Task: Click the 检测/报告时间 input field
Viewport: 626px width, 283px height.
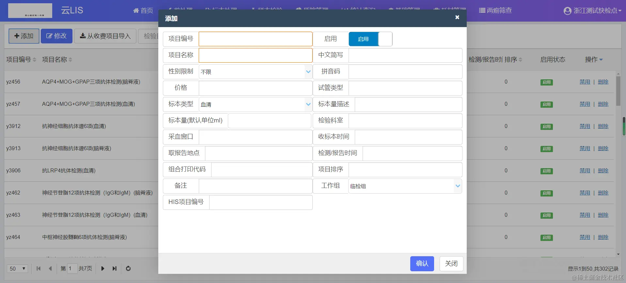Action: [x=412, y=153]
